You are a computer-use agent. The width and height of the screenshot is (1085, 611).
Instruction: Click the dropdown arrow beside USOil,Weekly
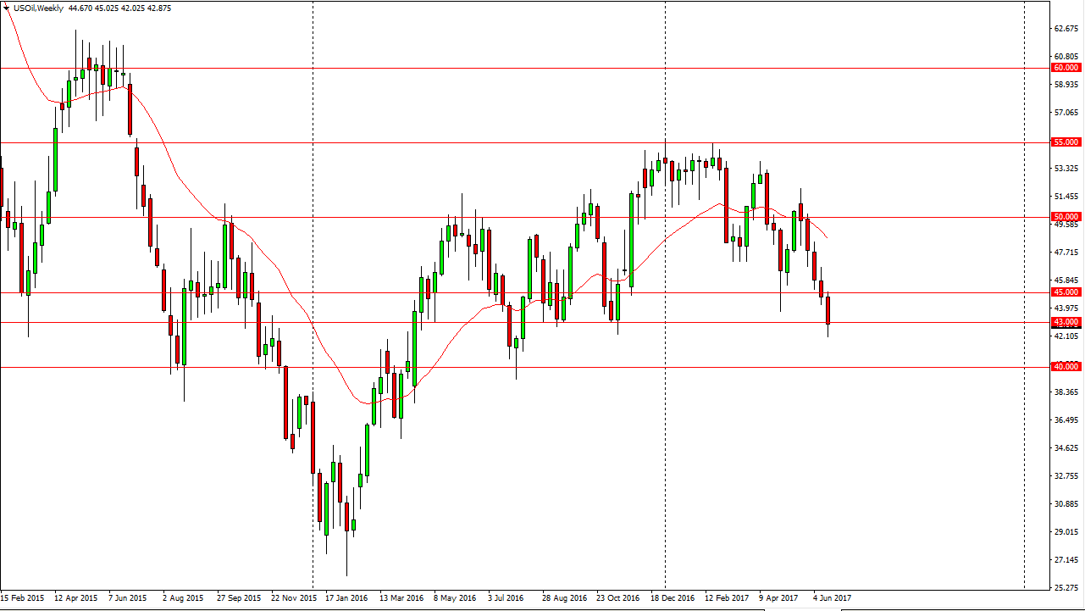[x=7, y=7]
